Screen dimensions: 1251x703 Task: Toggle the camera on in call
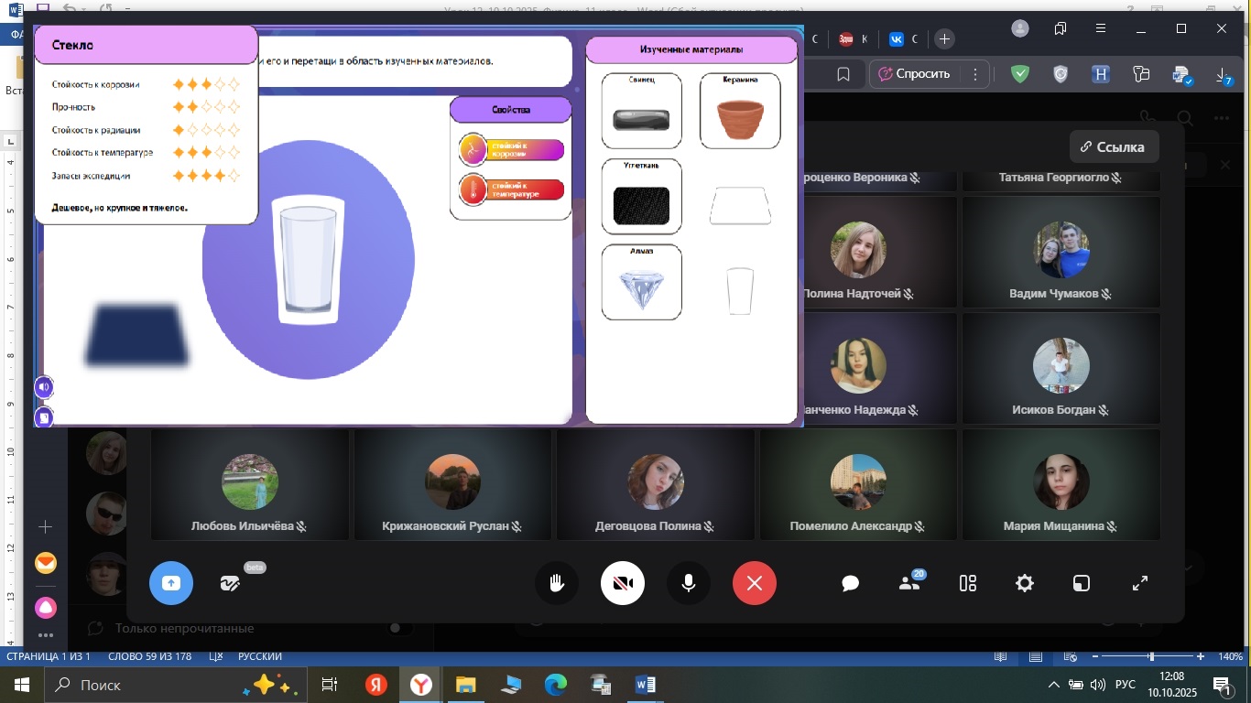point(623,583)
